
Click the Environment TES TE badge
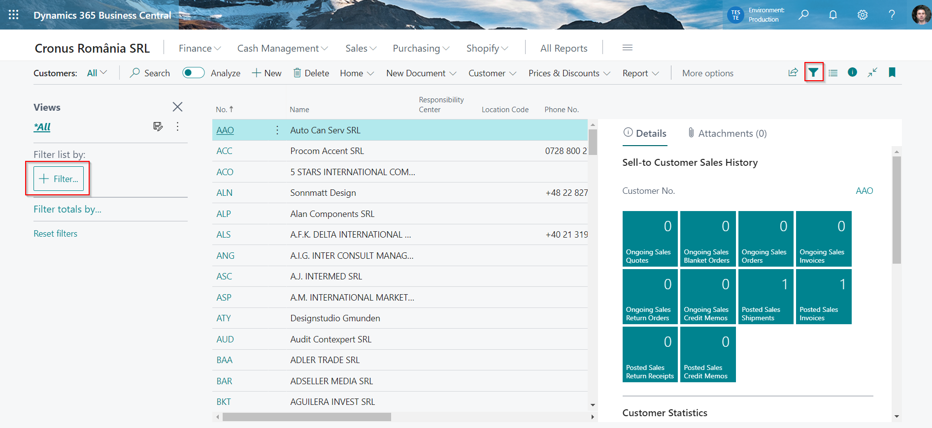735,15
